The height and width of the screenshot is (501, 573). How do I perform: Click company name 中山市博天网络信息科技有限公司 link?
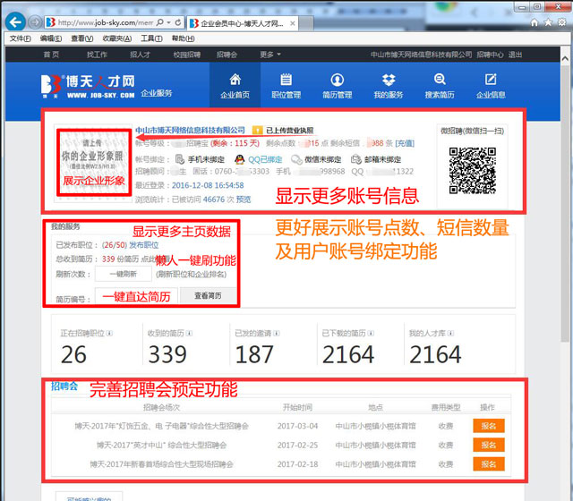(x=190, y=130)
